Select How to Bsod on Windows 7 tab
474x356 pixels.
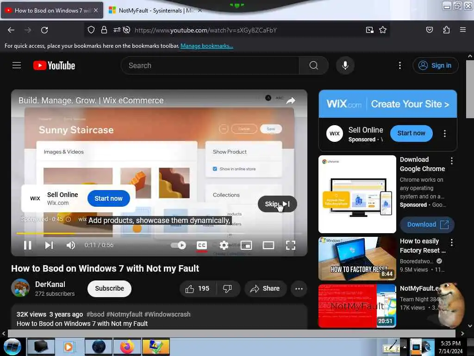[x=52, y=11]
